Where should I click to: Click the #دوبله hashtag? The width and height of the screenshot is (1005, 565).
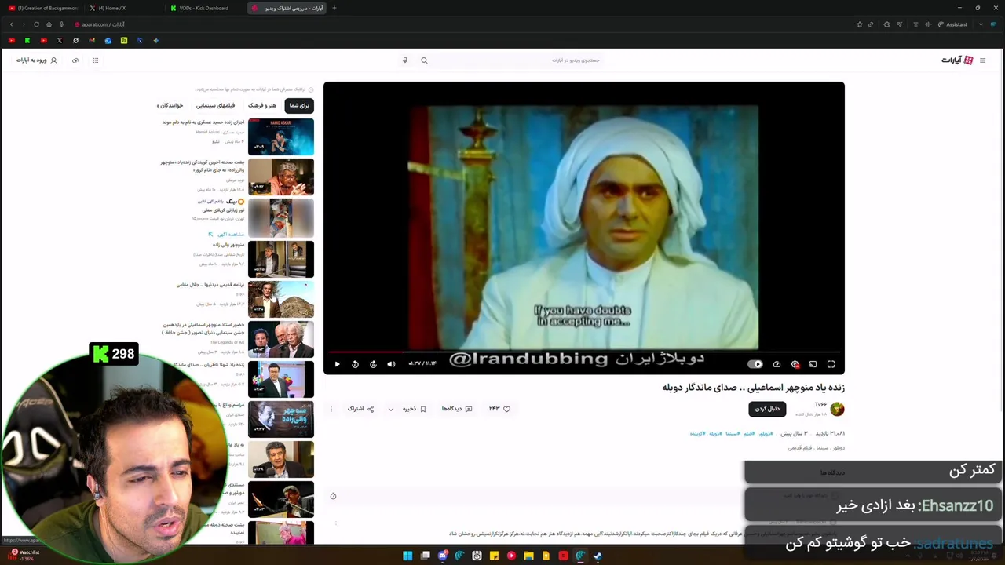(714, 433)
